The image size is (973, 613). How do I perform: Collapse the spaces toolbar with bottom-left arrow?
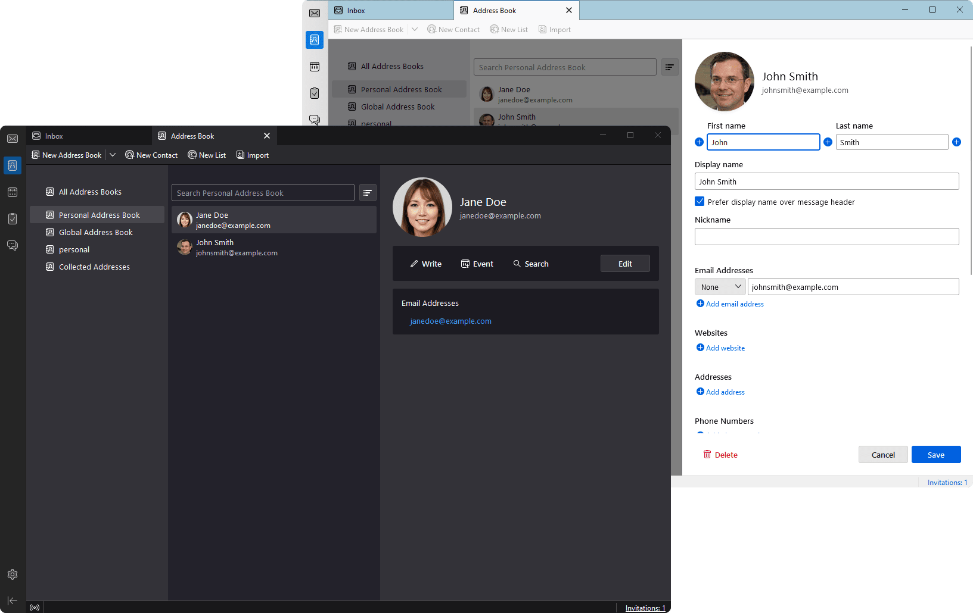13,601
